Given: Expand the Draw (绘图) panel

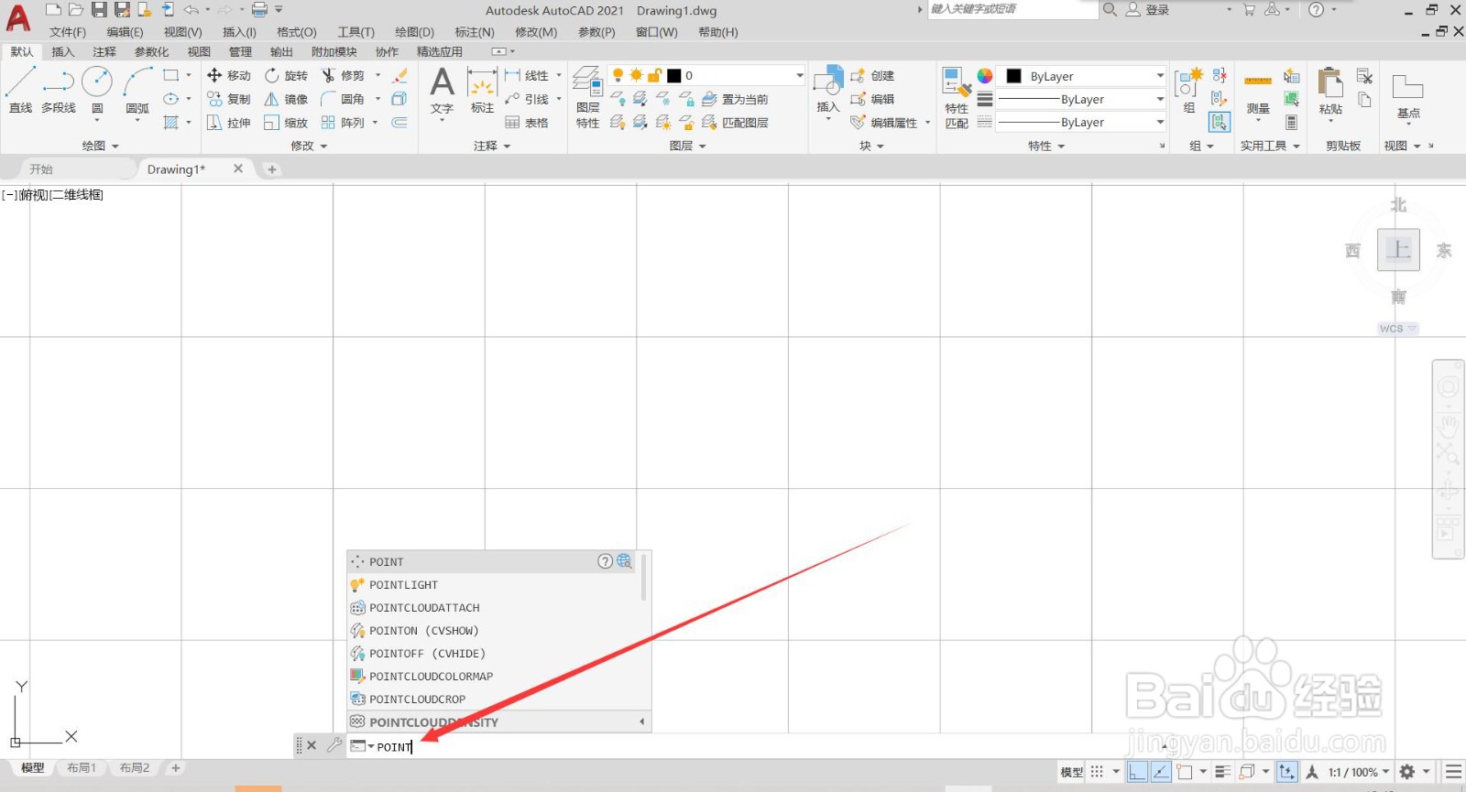Looking at the screenshot, I should (x=101, y=146).
